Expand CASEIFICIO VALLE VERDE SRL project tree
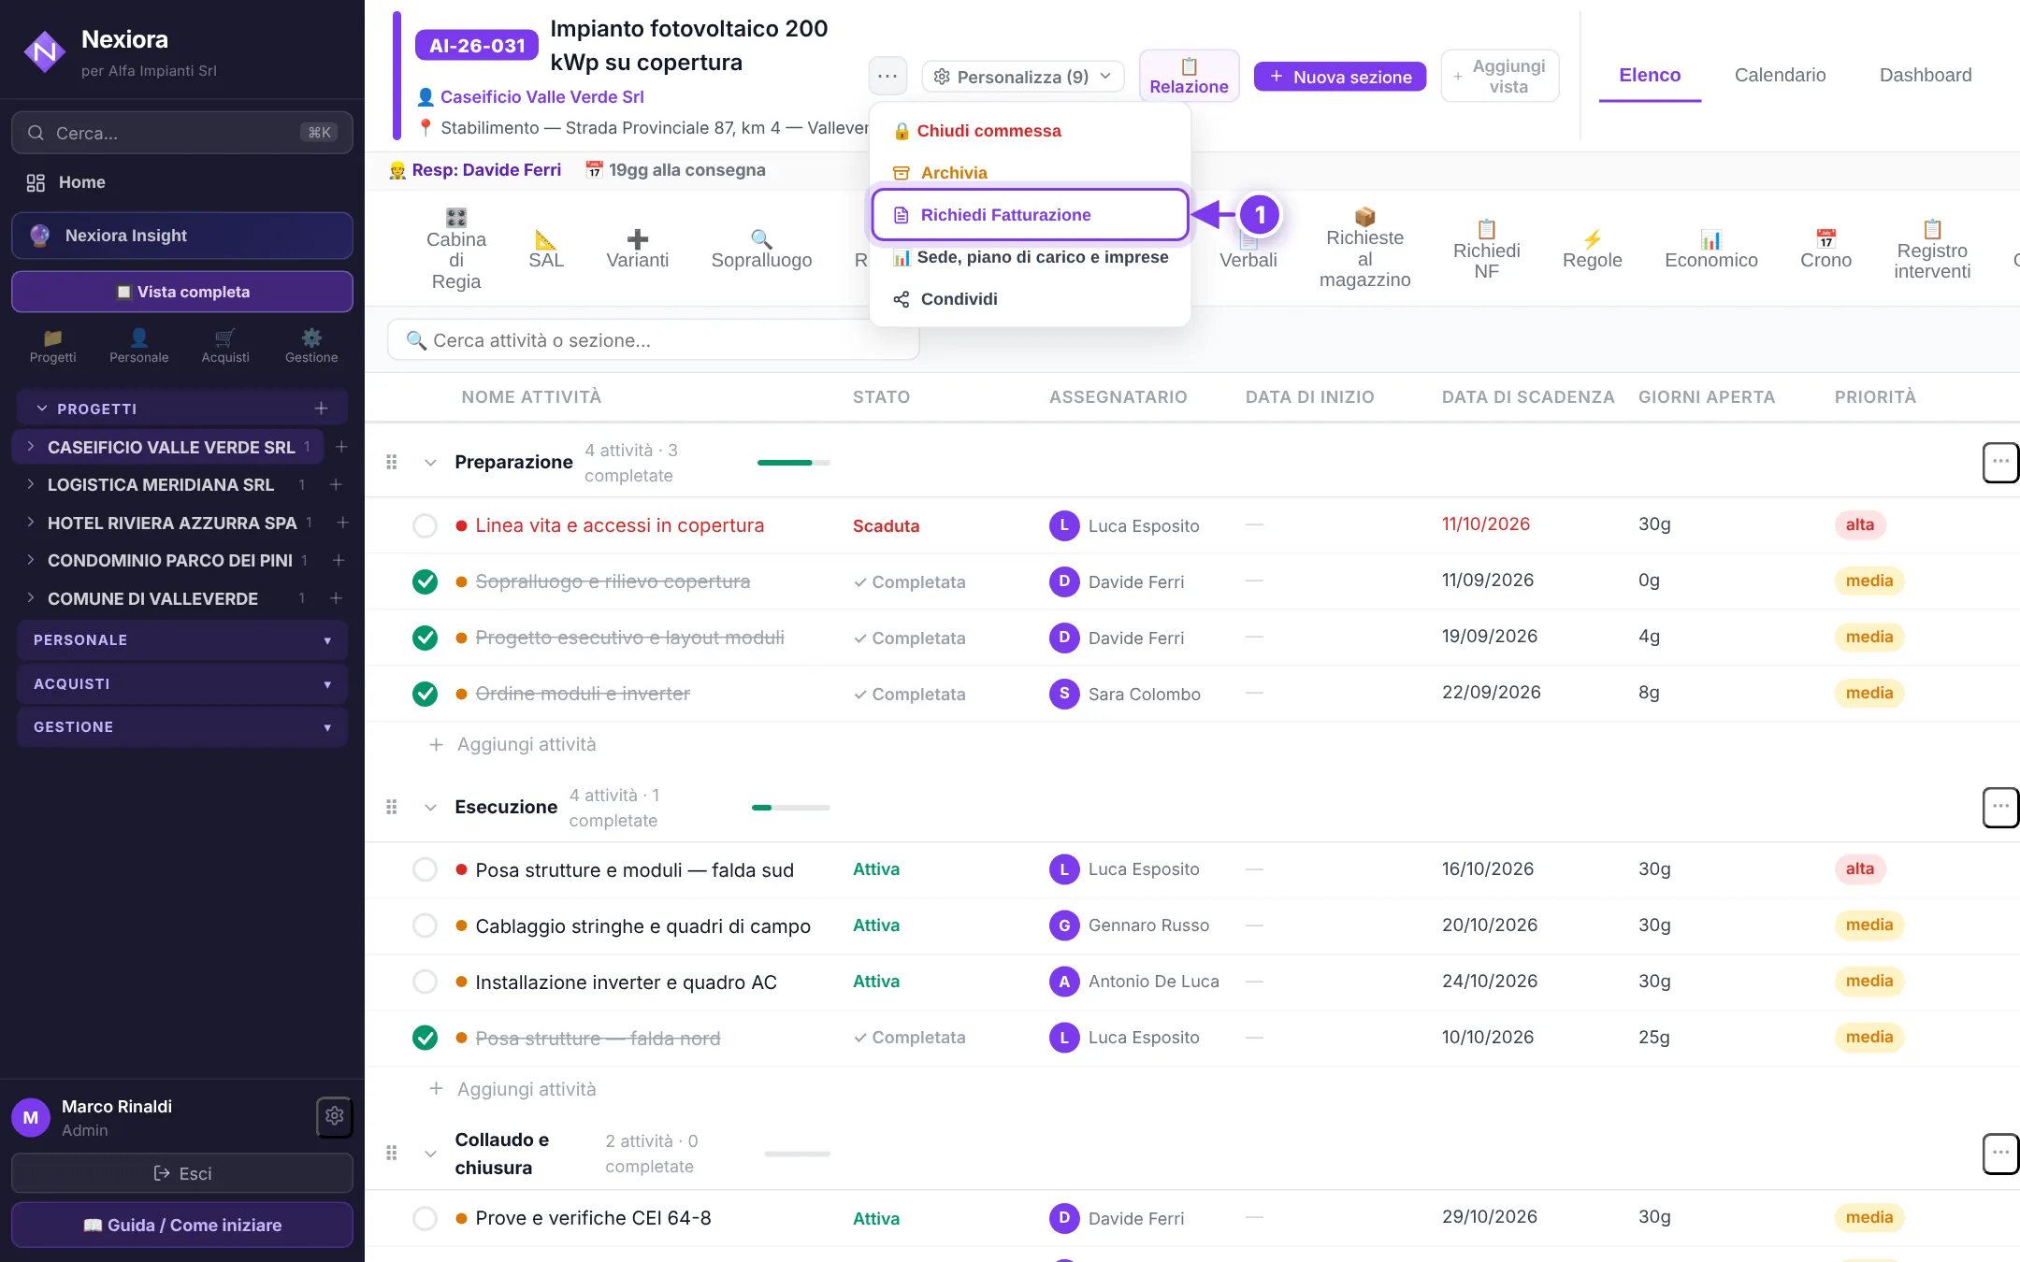This screenshot has width=2020, height=1262. (x=31, y=447)
